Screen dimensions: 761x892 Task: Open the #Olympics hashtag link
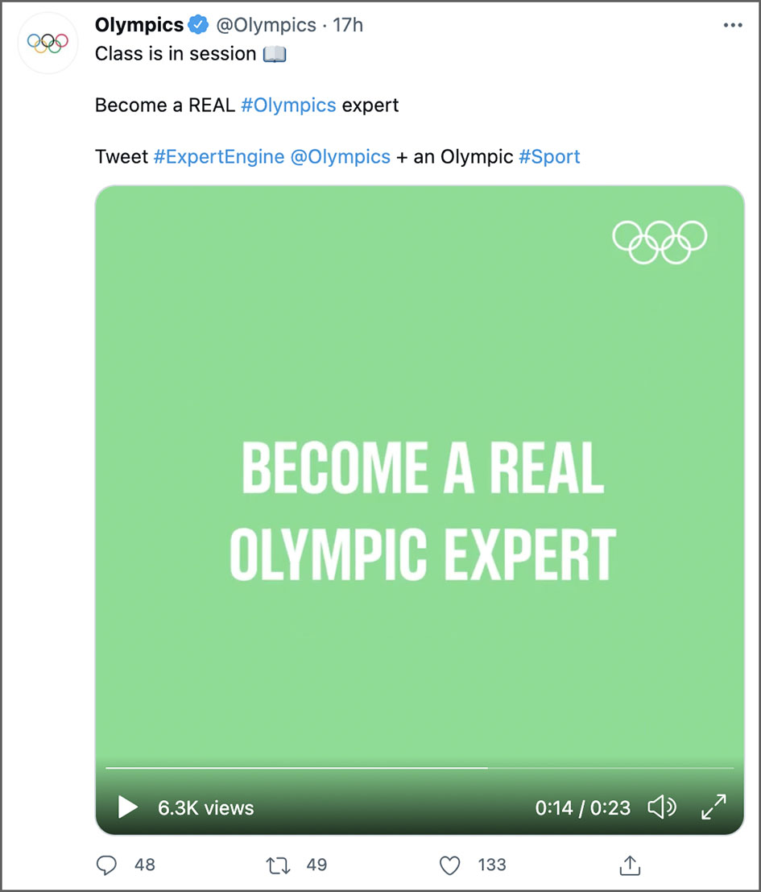pyautogui.click(x=288, y=105)
